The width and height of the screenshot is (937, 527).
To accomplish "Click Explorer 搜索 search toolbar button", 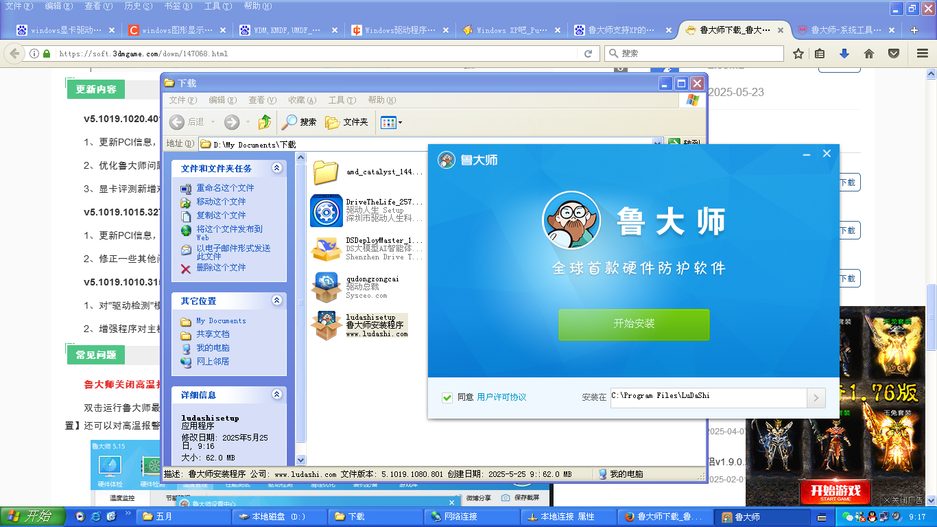I will [299, 122].
